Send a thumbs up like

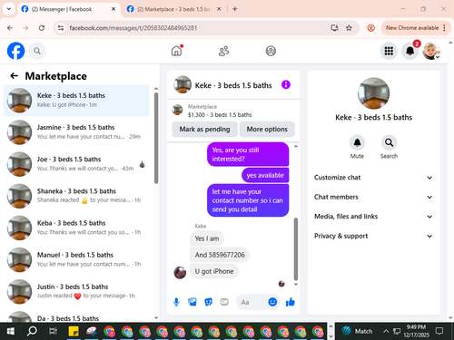point(291,302)
